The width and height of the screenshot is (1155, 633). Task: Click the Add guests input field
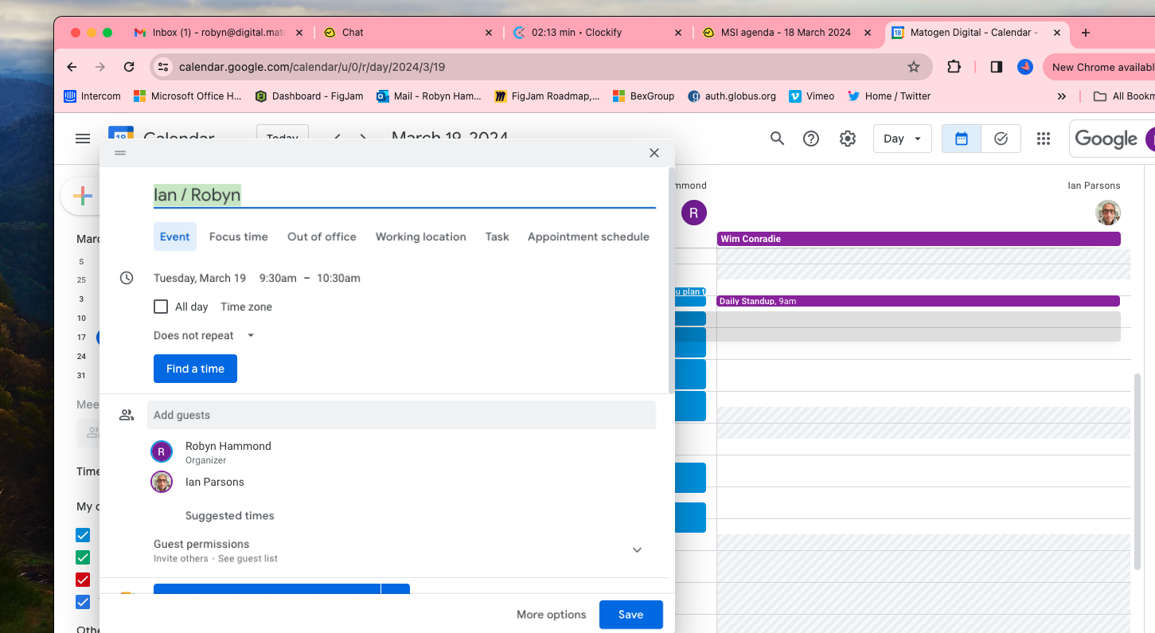(x=401, y=415)
